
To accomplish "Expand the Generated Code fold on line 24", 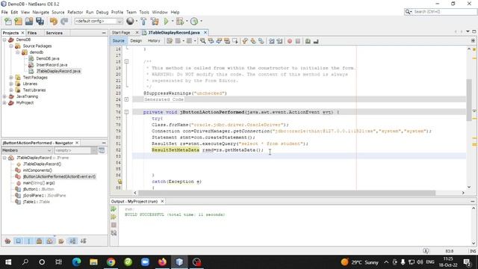I will (x=126, y=99).
